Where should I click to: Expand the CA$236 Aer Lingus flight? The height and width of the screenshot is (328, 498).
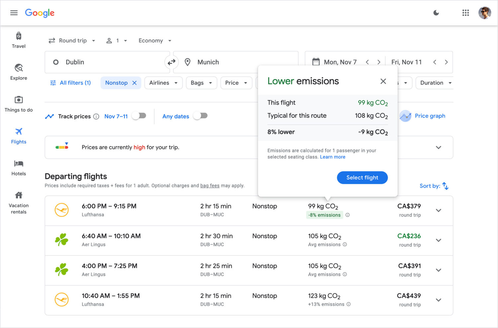click(438, 241)
